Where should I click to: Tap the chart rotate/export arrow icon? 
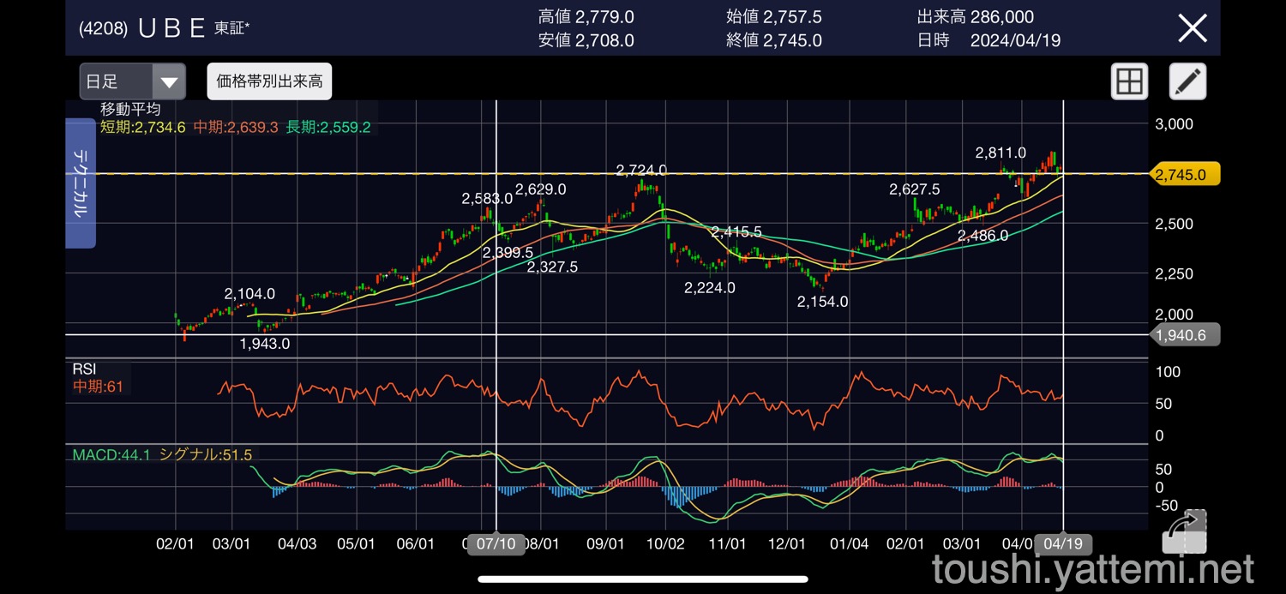[1184, 531]
